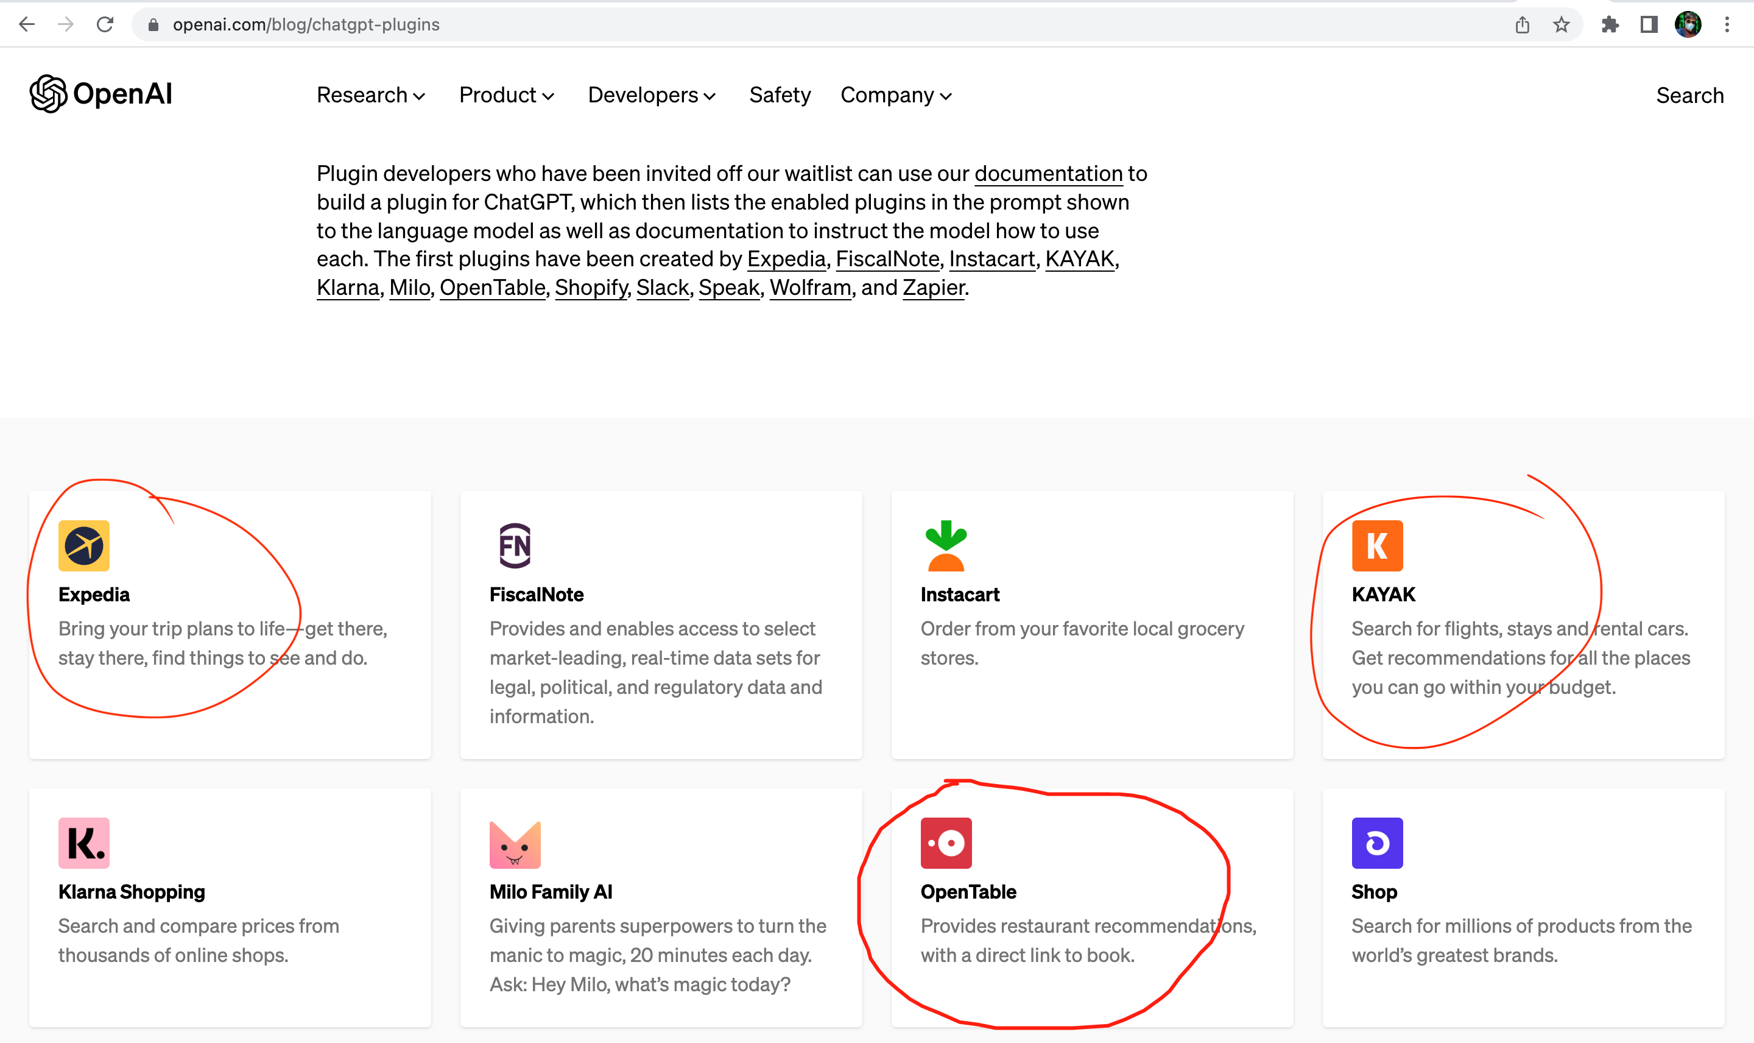Click the Klarna Shopping card title

click(132, 892)
